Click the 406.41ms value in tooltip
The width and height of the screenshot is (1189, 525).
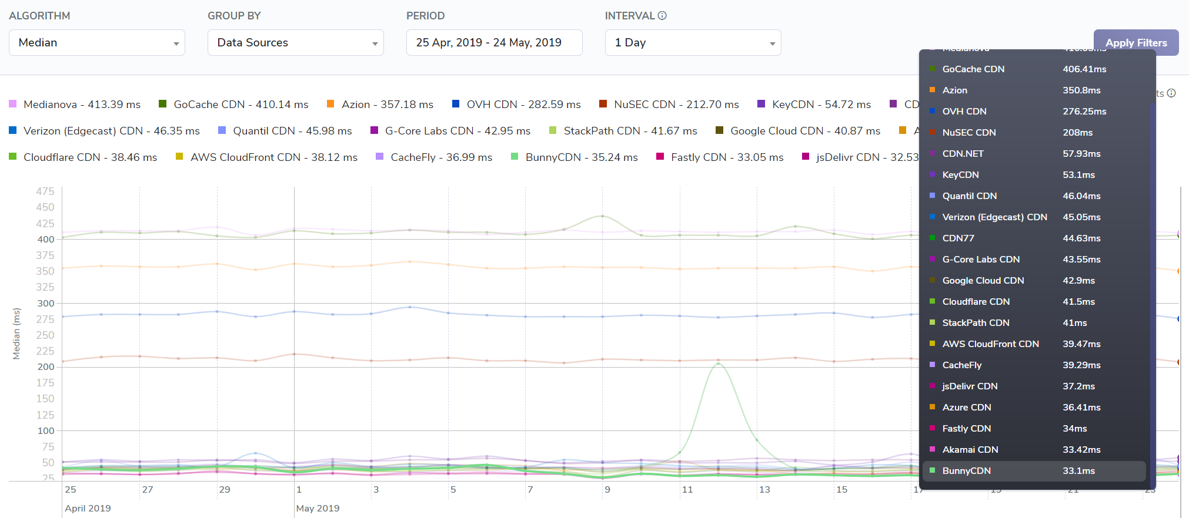(x=1084, y=69)
